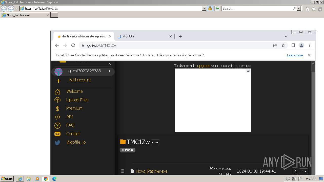
Task: Refresh the page in Internet Explorer
Action: coord(217,8)
